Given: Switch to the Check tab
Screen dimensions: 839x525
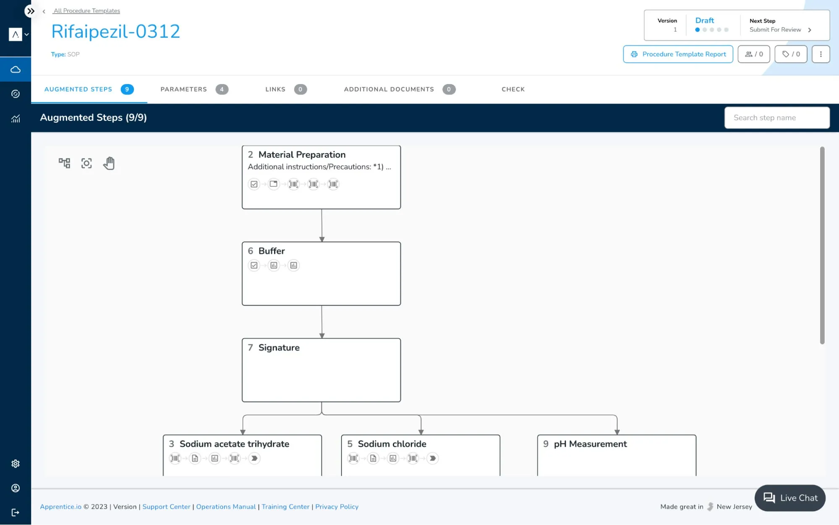Looking at the screenshot, I should pos(513,89).
